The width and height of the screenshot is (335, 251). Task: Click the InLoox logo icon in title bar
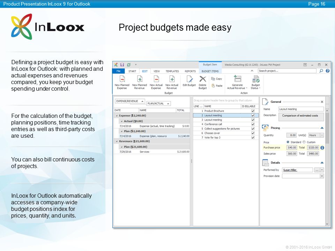116,65
